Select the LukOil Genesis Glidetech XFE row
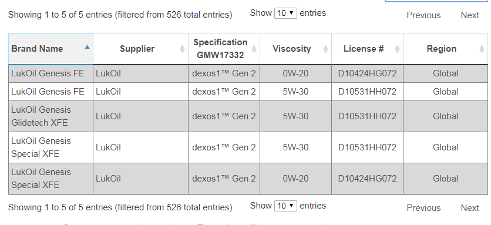Screen dimensions: 491x225 point(248,116)
